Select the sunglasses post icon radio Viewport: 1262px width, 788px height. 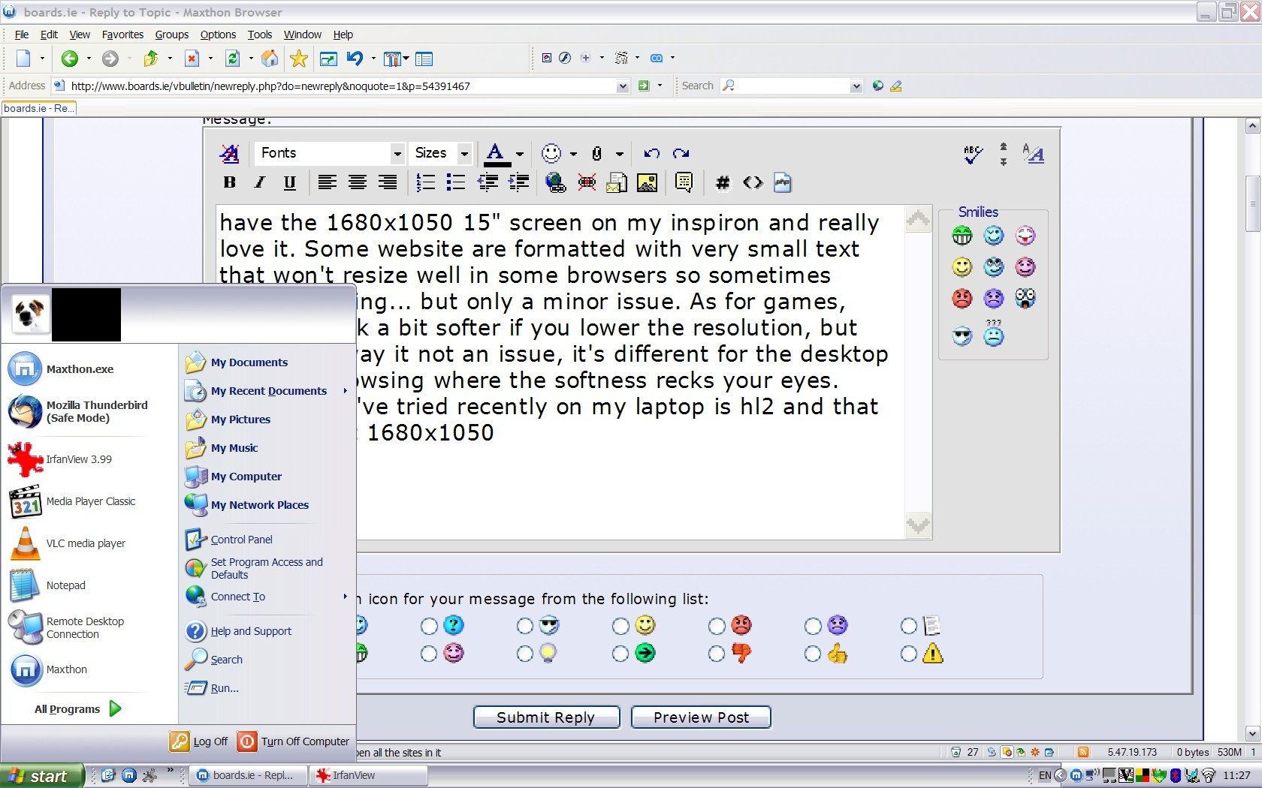[x=525, y=626]
